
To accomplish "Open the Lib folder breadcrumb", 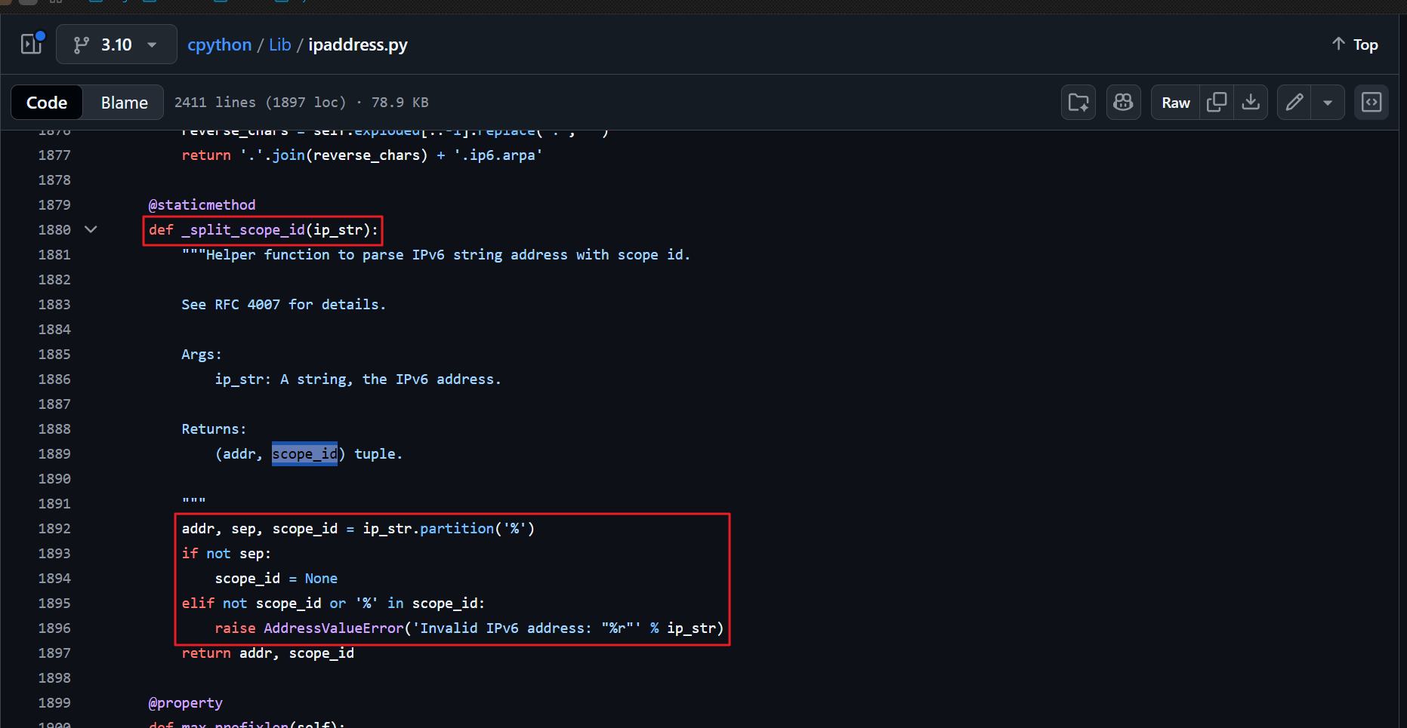I will [x=279, y=45].
